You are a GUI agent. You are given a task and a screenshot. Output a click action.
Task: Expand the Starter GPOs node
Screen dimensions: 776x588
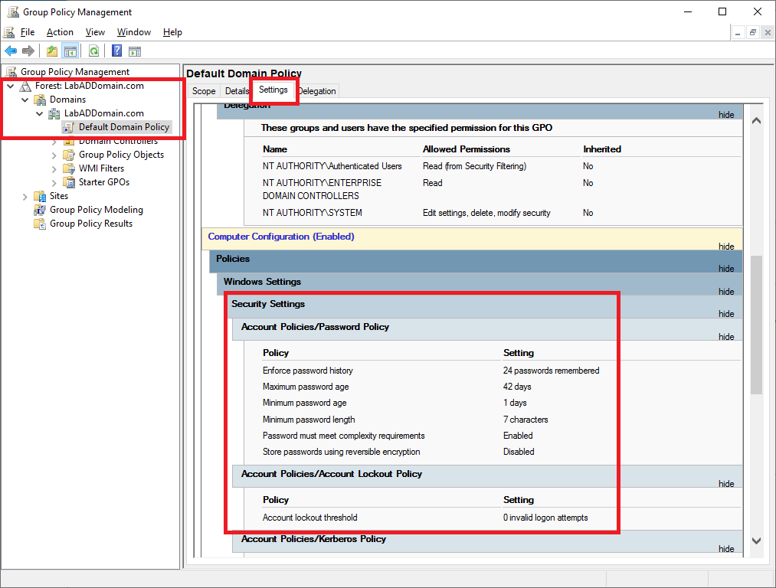click(54, 182)
